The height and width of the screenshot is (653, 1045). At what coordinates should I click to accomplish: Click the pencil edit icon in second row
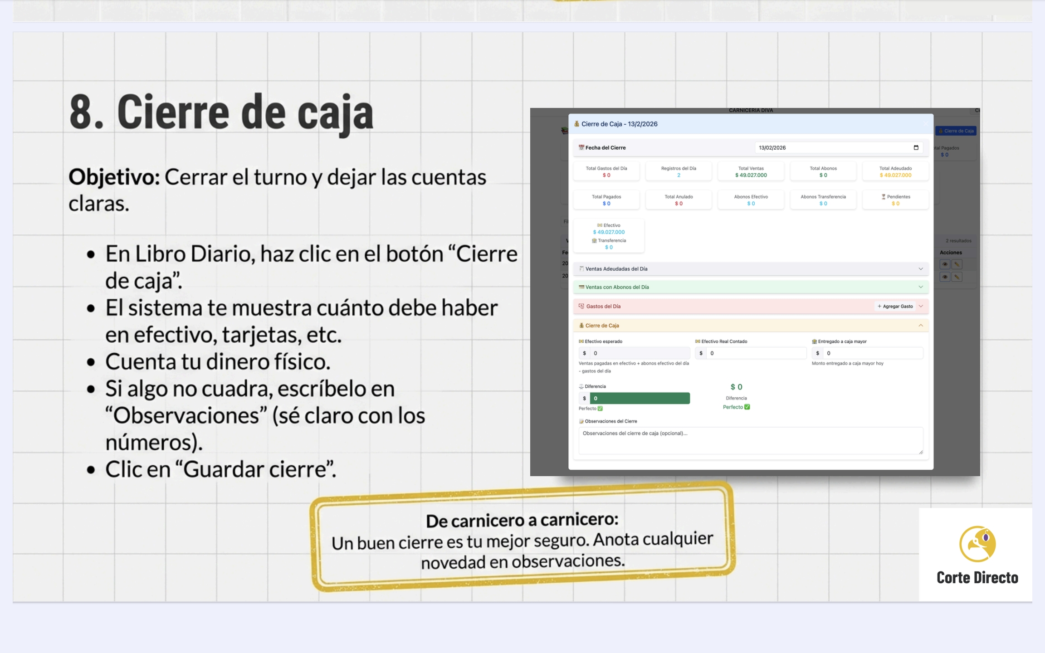click(x=957, y=277)
